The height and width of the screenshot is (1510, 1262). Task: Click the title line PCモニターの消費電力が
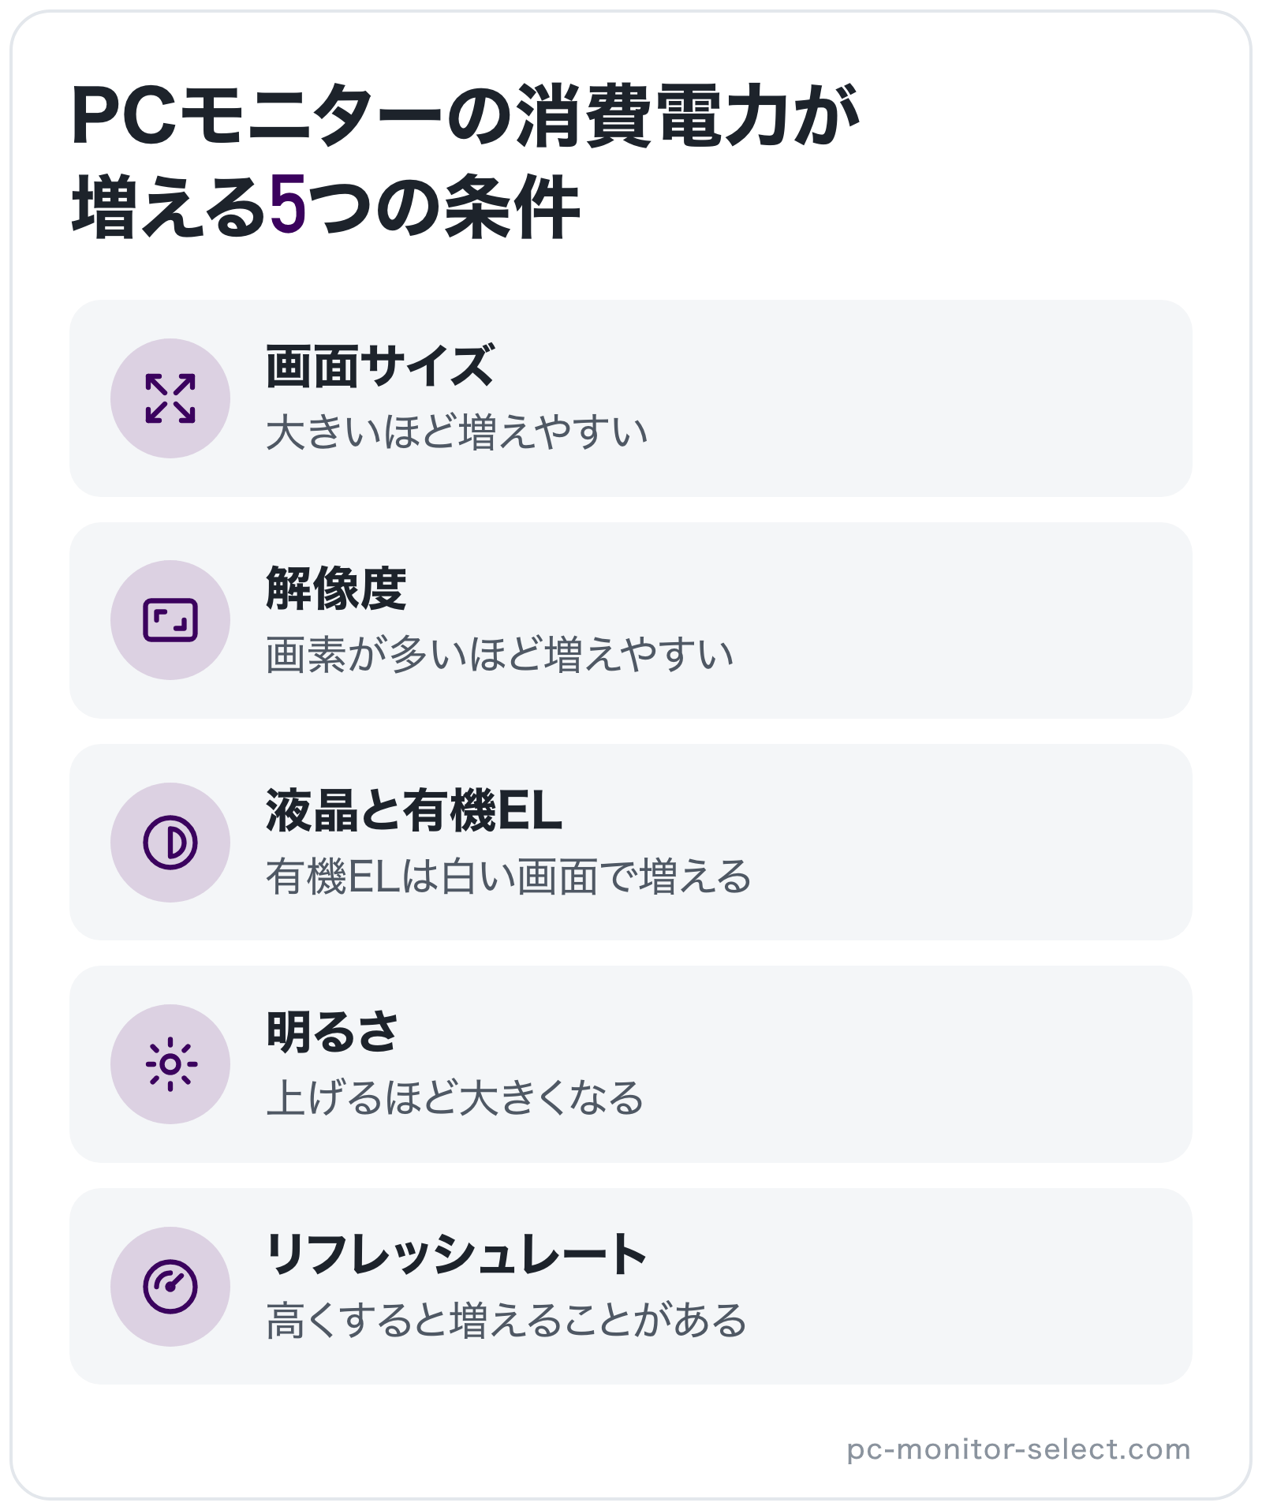pos(465,115)
